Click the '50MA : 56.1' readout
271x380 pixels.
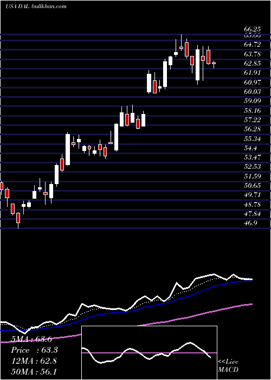[x=34, y=371]
